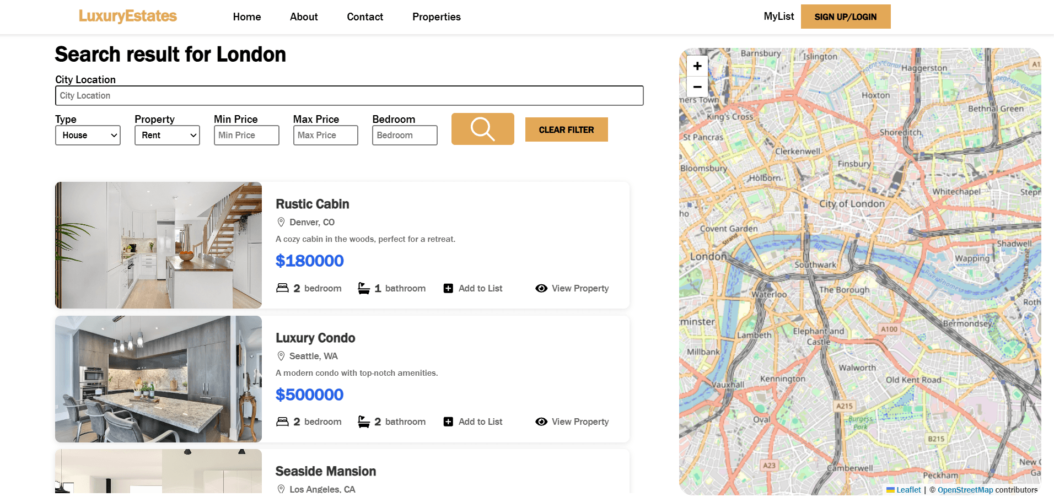Click the Luxury Condo title
Viewport: 1054px width, 497px height.
315,338
